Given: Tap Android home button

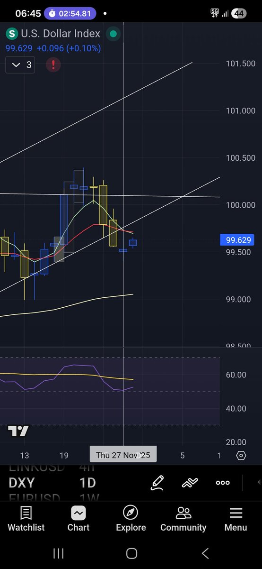Looking at the screenshot, I should [x=131, y=553].
